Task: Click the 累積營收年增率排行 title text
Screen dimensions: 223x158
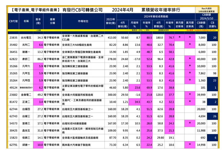Action: (x=161, y=10)
